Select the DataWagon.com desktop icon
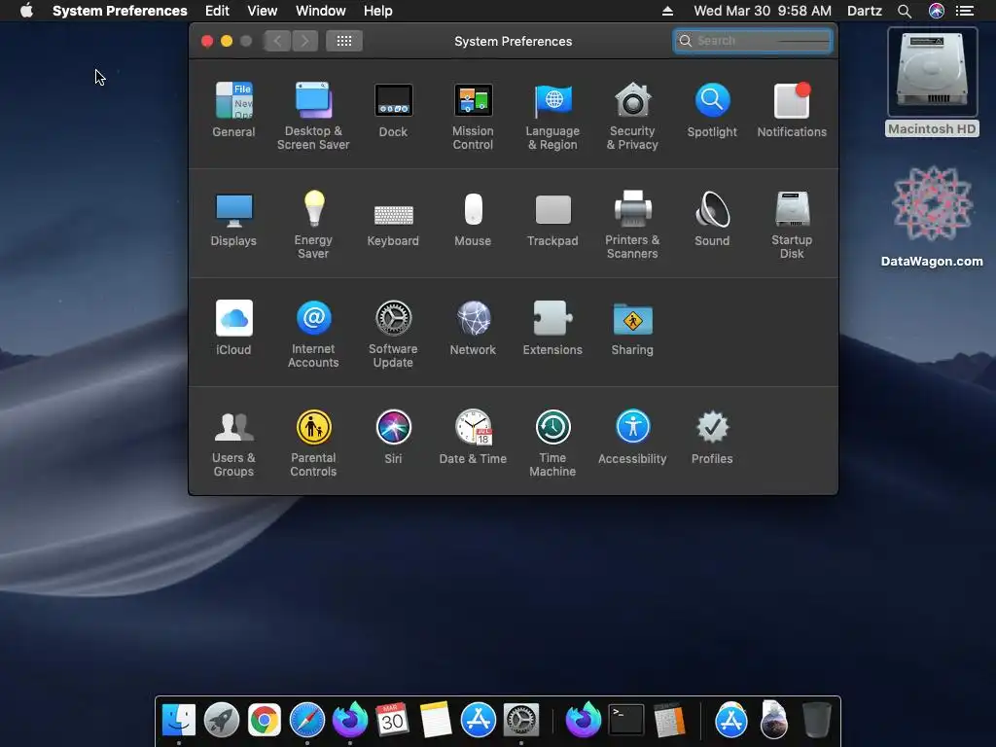The image size is (996, 747). (x=932, y=217)
